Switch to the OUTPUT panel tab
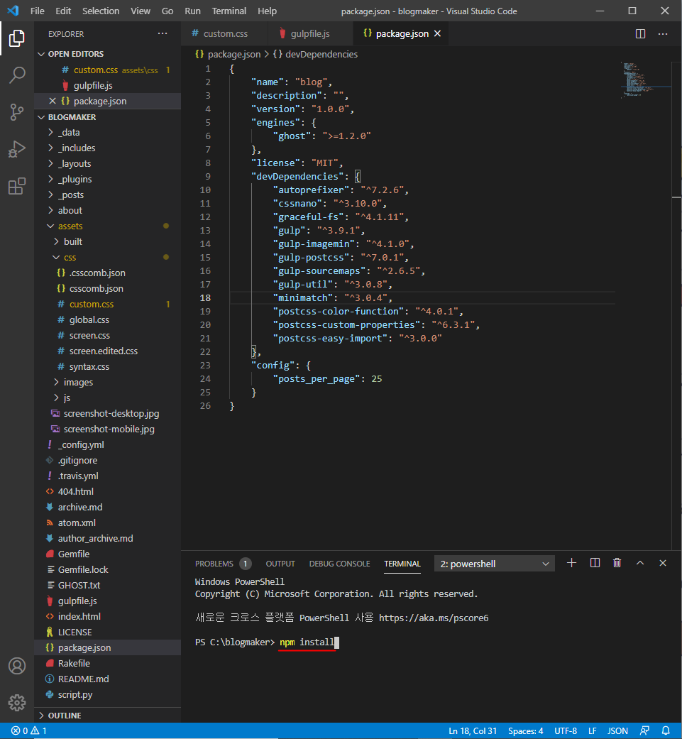This screenshot has height=739, width=682. coord(280,564)
